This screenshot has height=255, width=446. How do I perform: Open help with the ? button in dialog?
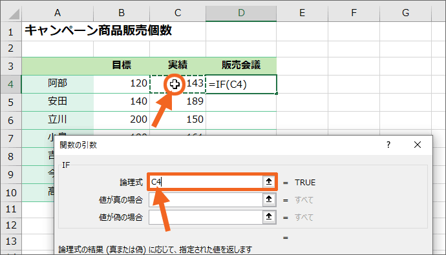pyautogui.click(x=388, y=145)
